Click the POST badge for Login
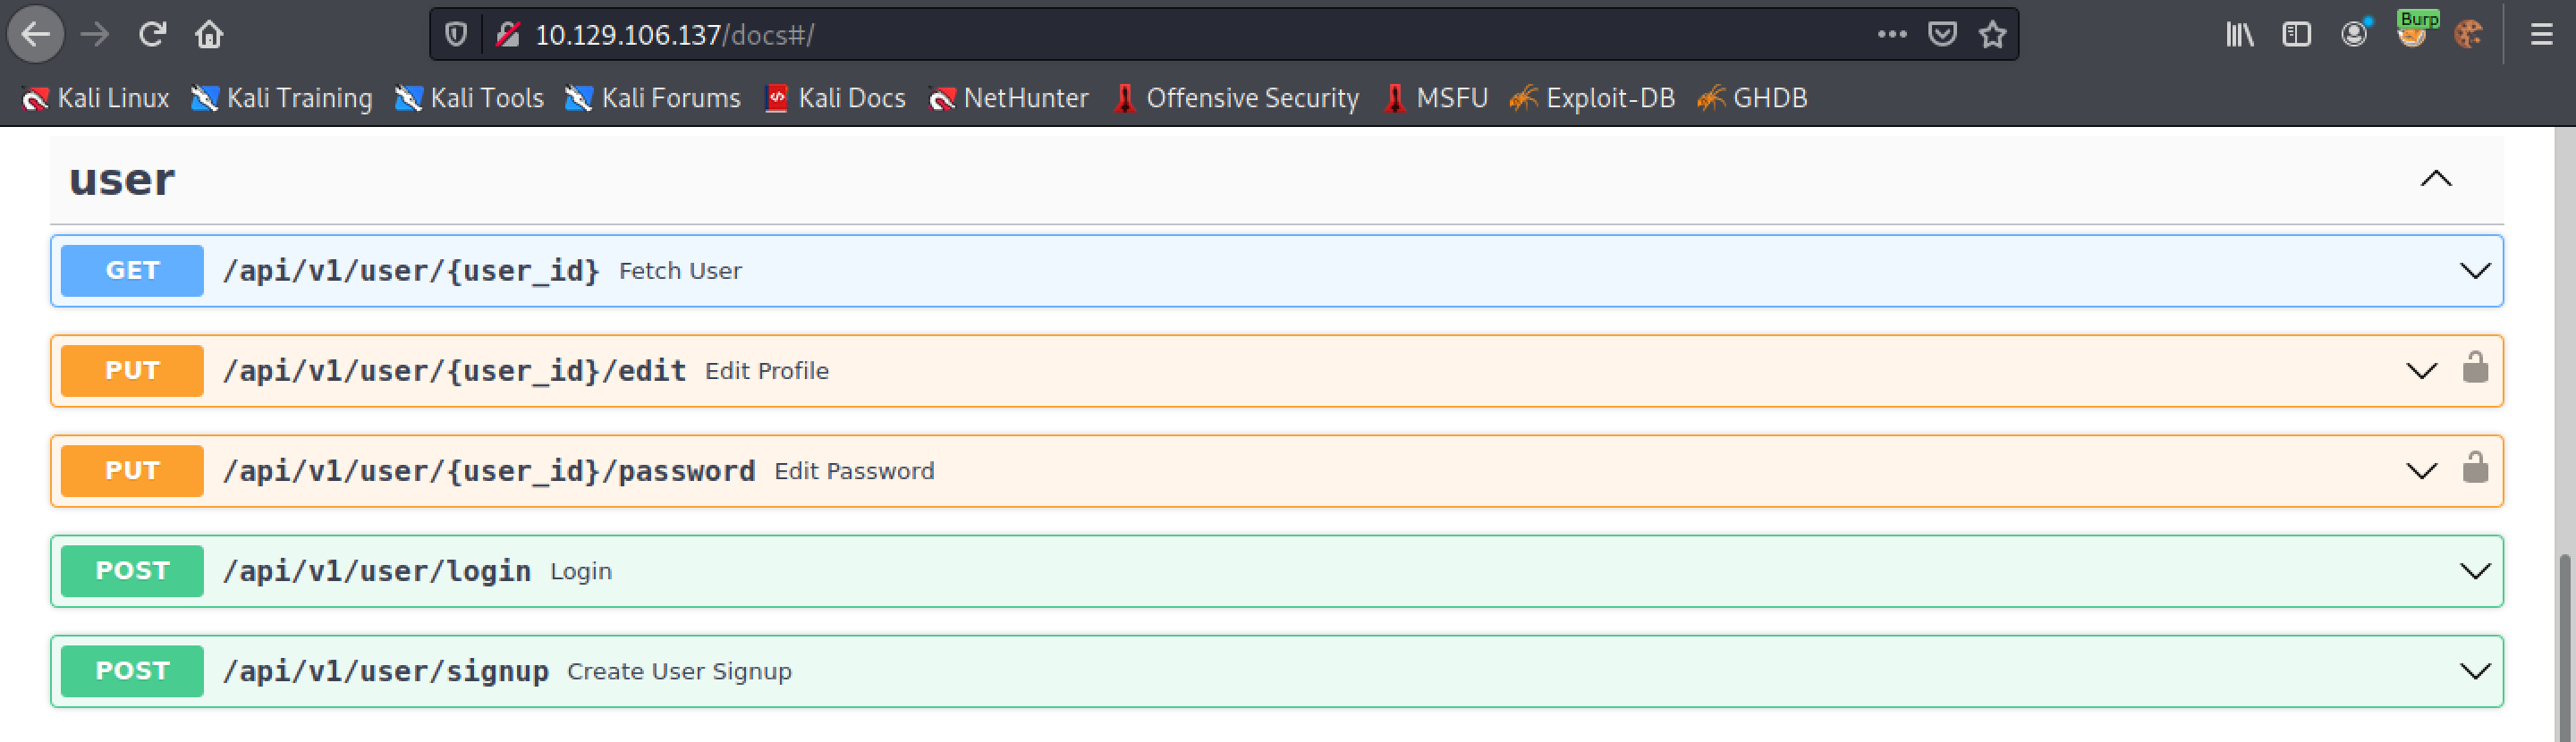 click(x=132, y=571)
